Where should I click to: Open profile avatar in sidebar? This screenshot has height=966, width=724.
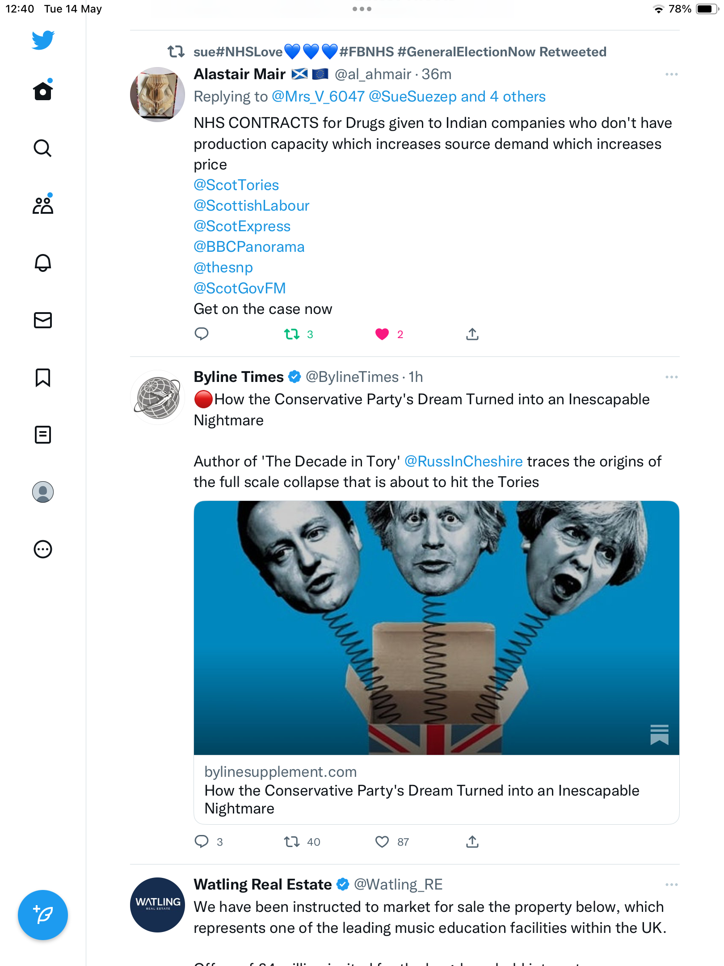coord(43,491)
